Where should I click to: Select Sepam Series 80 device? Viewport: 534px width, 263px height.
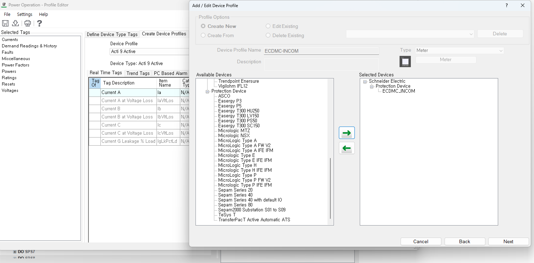point(236,205)
